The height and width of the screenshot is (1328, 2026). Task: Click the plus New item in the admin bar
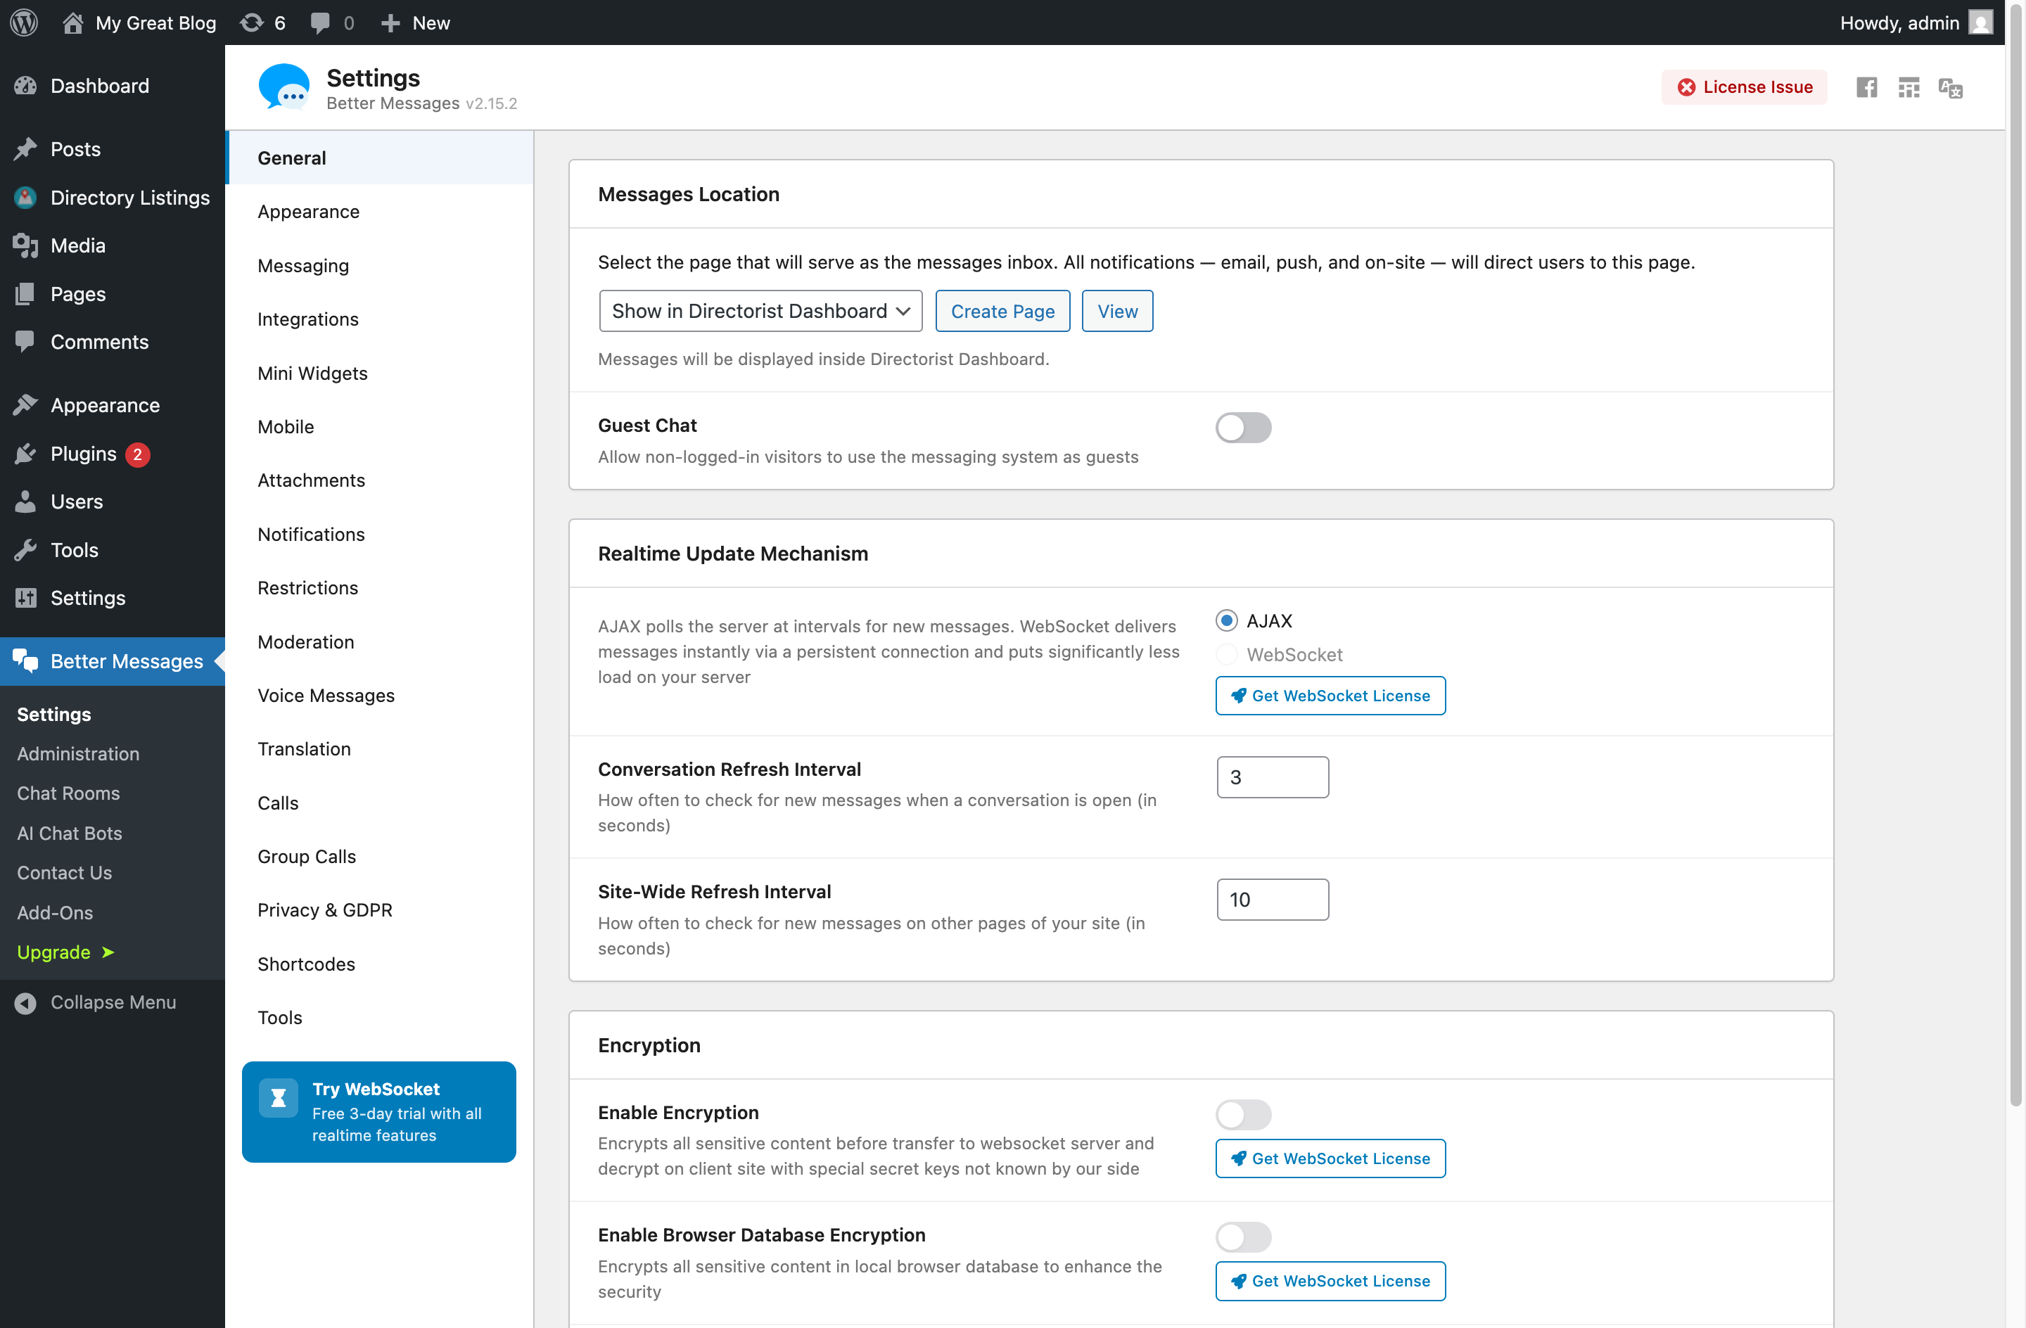pos(414,23)
